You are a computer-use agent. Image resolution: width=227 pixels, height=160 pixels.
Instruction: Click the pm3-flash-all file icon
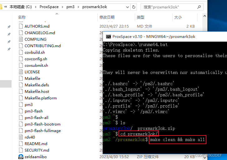21,117
